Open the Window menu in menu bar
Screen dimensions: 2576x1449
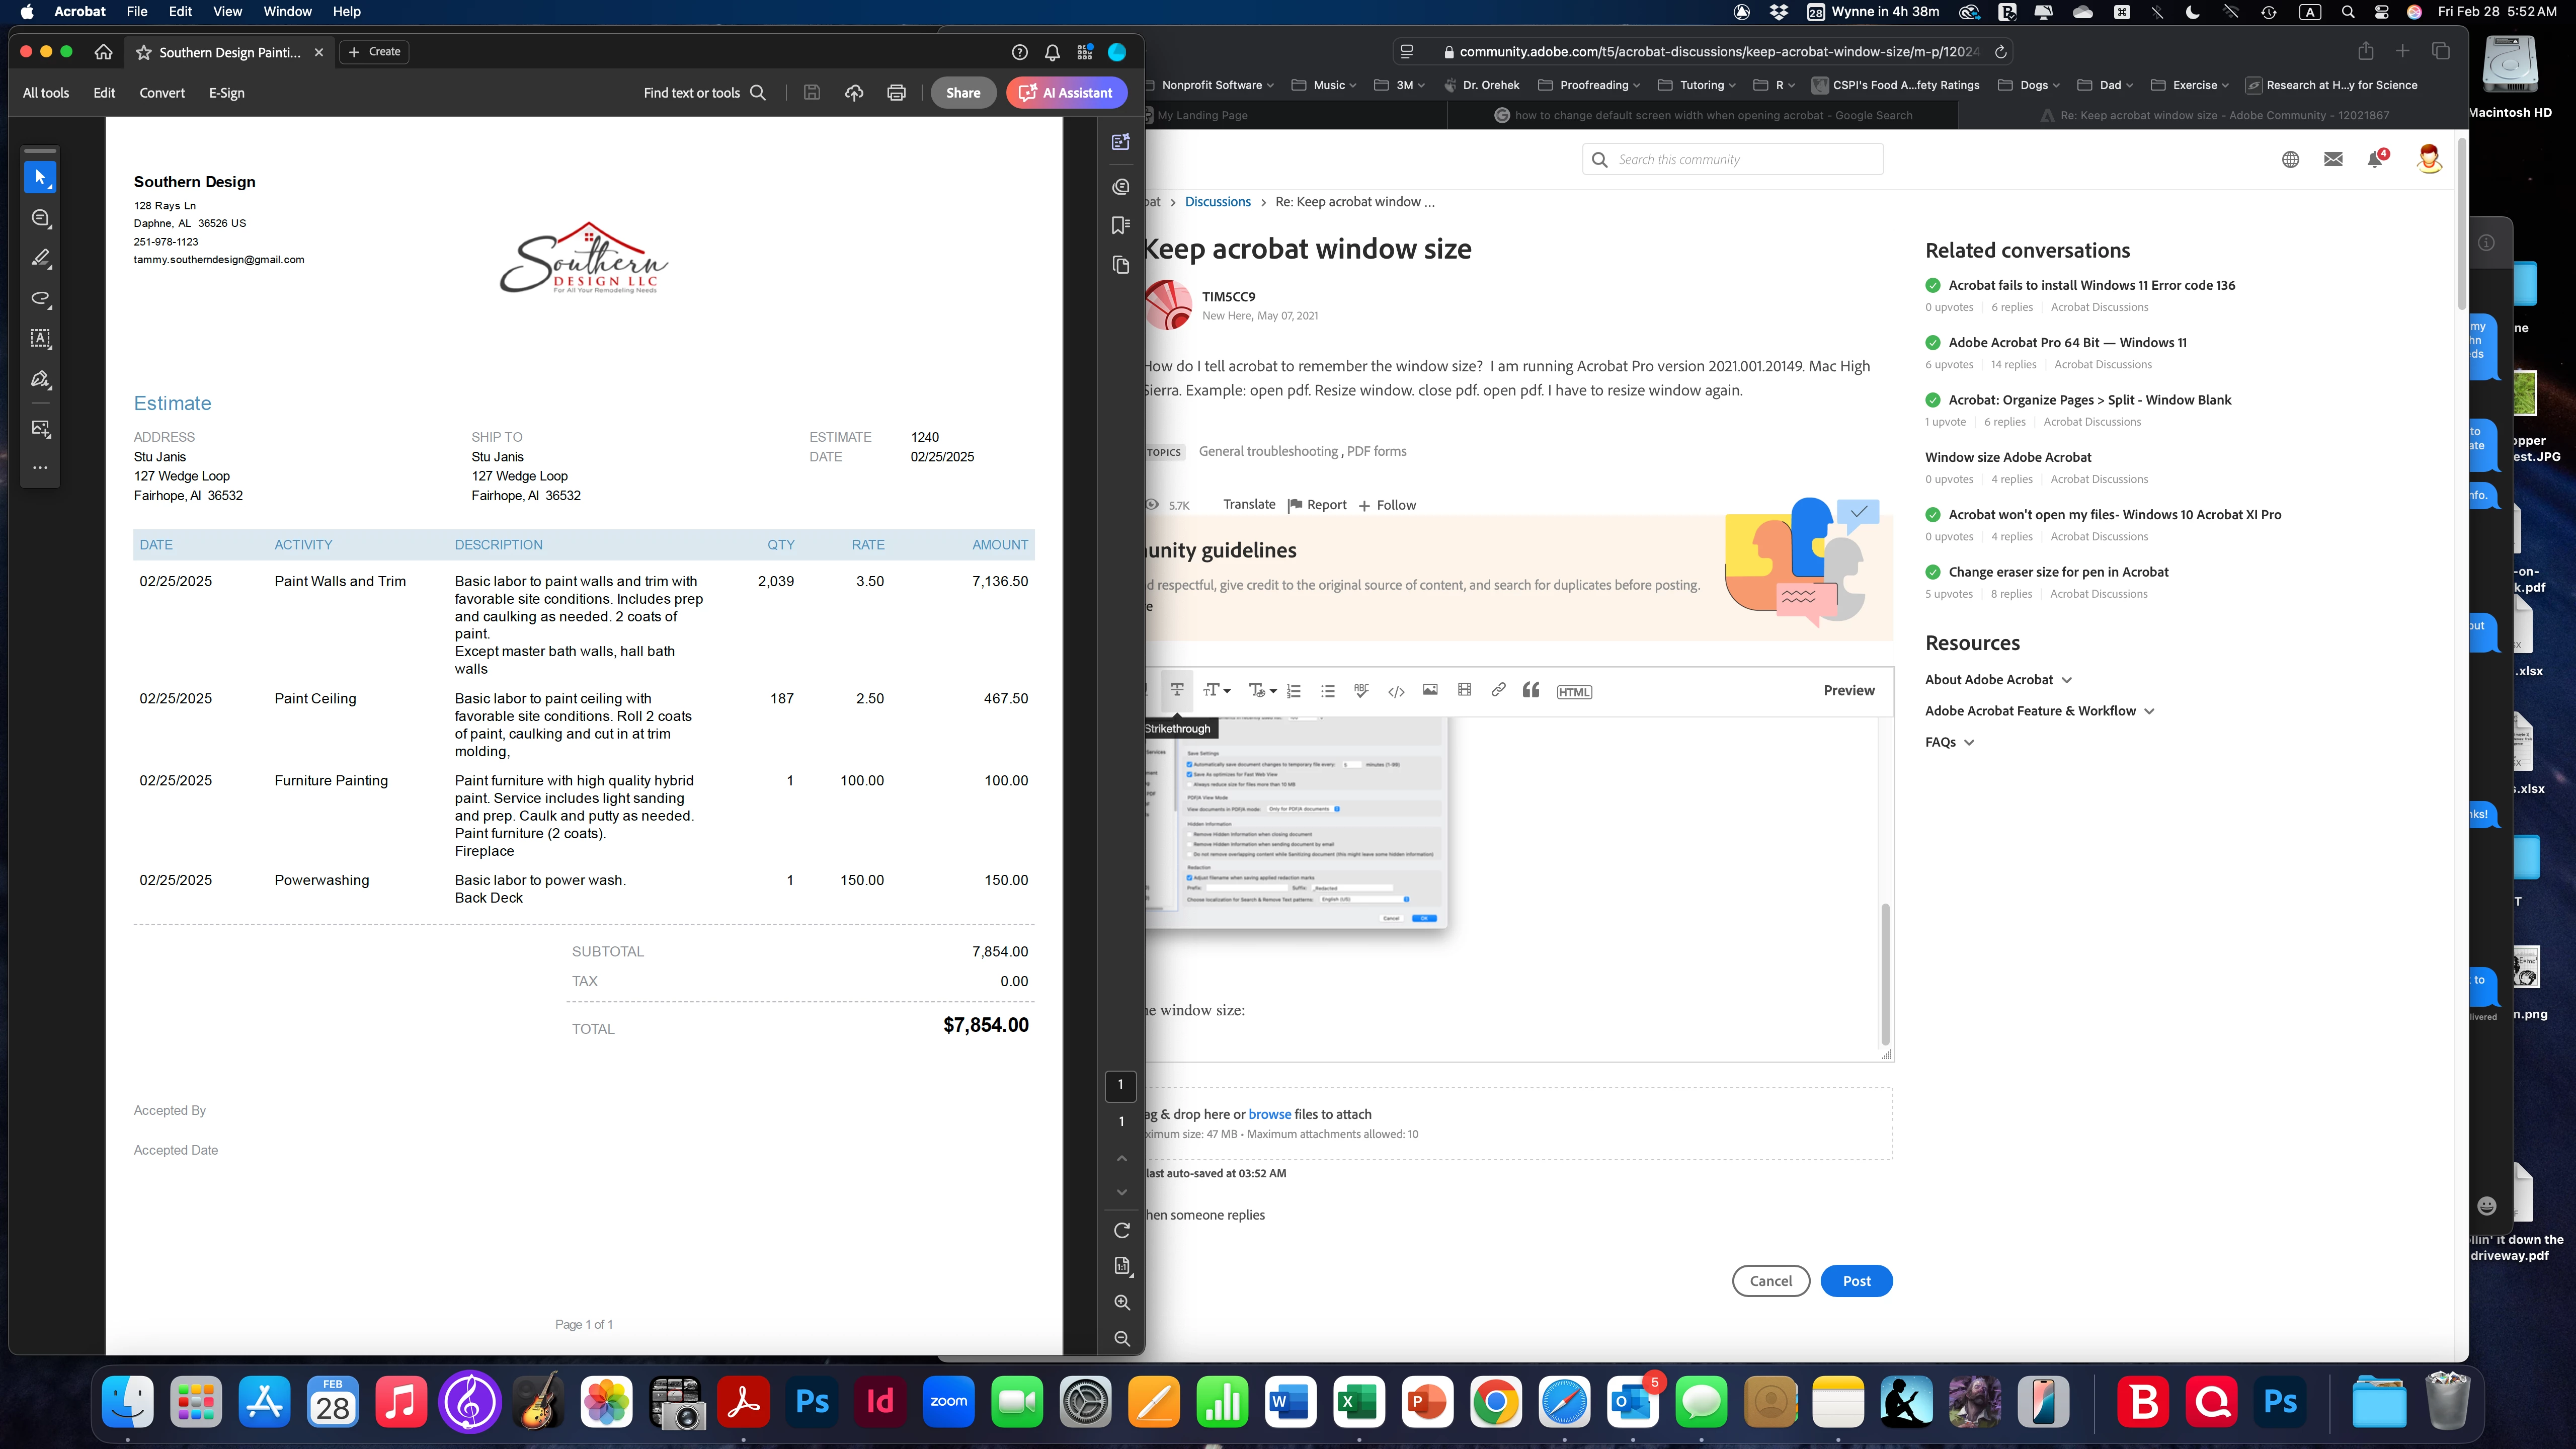pyautogui.click(x=287, y=12)
